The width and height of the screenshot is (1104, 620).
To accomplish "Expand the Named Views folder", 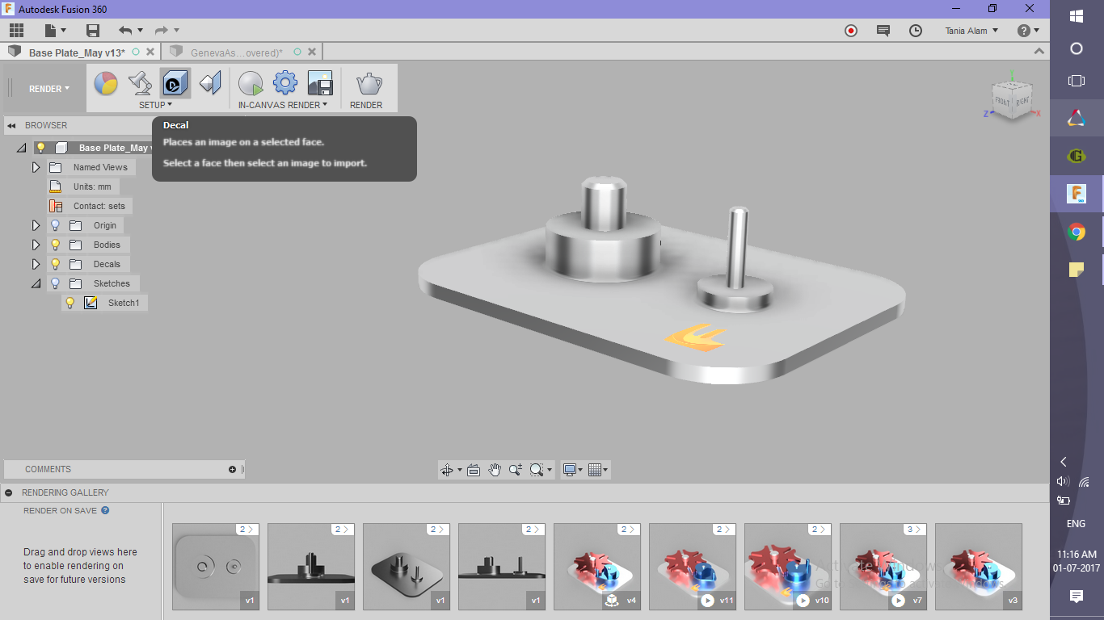I will click(36, 168).
